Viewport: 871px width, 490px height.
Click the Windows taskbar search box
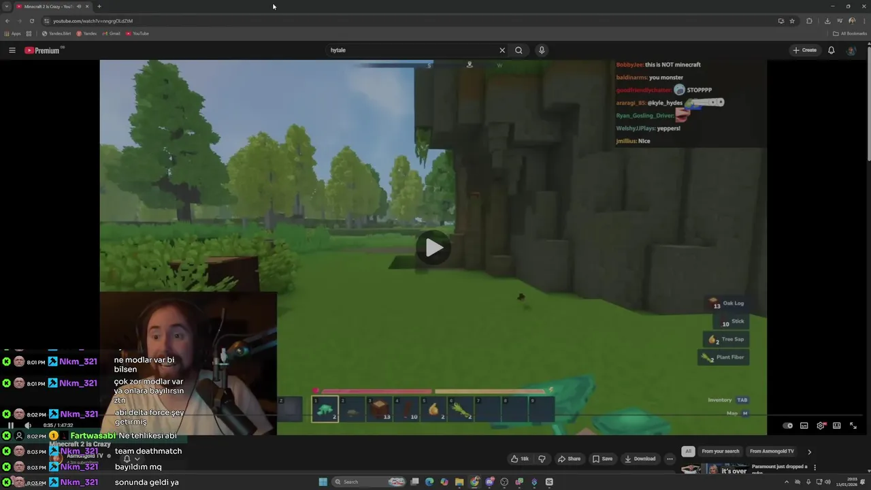(x=369, y=482)
